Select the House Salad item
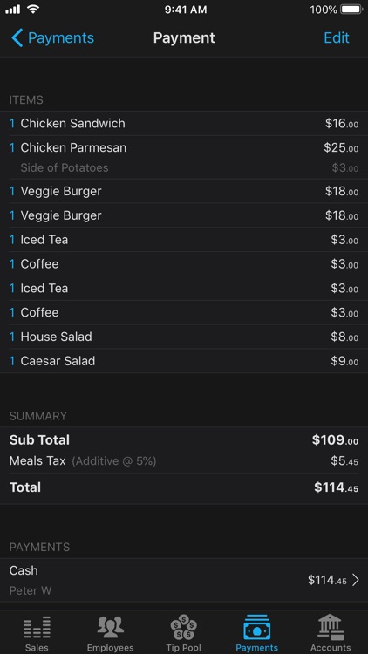Viewport: 368px width, 654px height. tap(184, 337)
